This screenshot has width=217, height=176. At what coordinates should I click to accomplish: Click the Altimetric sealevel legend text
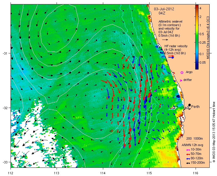pos(170,22)
